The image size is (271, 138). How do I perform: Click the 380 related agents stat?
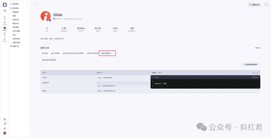(132, 29)
